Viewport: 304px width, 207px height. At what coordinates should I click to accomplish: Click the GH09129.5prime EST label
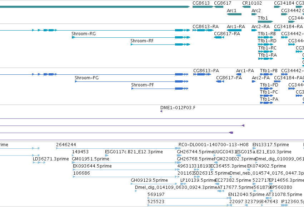tap(149, 180)
